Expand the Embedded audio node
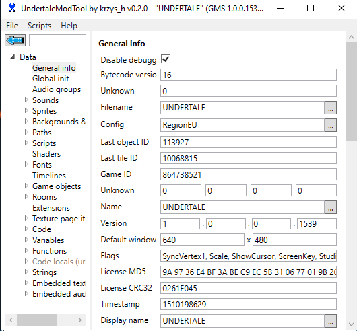Image resolution: width=357 pixels, height=331 pixels. pyautogui.click(x=26, y=293)
